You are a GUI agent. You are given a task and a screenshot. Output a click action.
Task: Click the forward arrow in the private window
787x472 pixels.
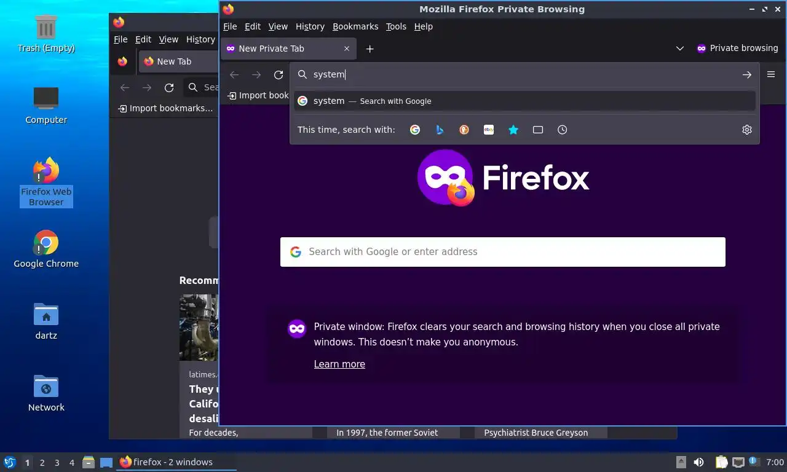(x=256, y=74)
